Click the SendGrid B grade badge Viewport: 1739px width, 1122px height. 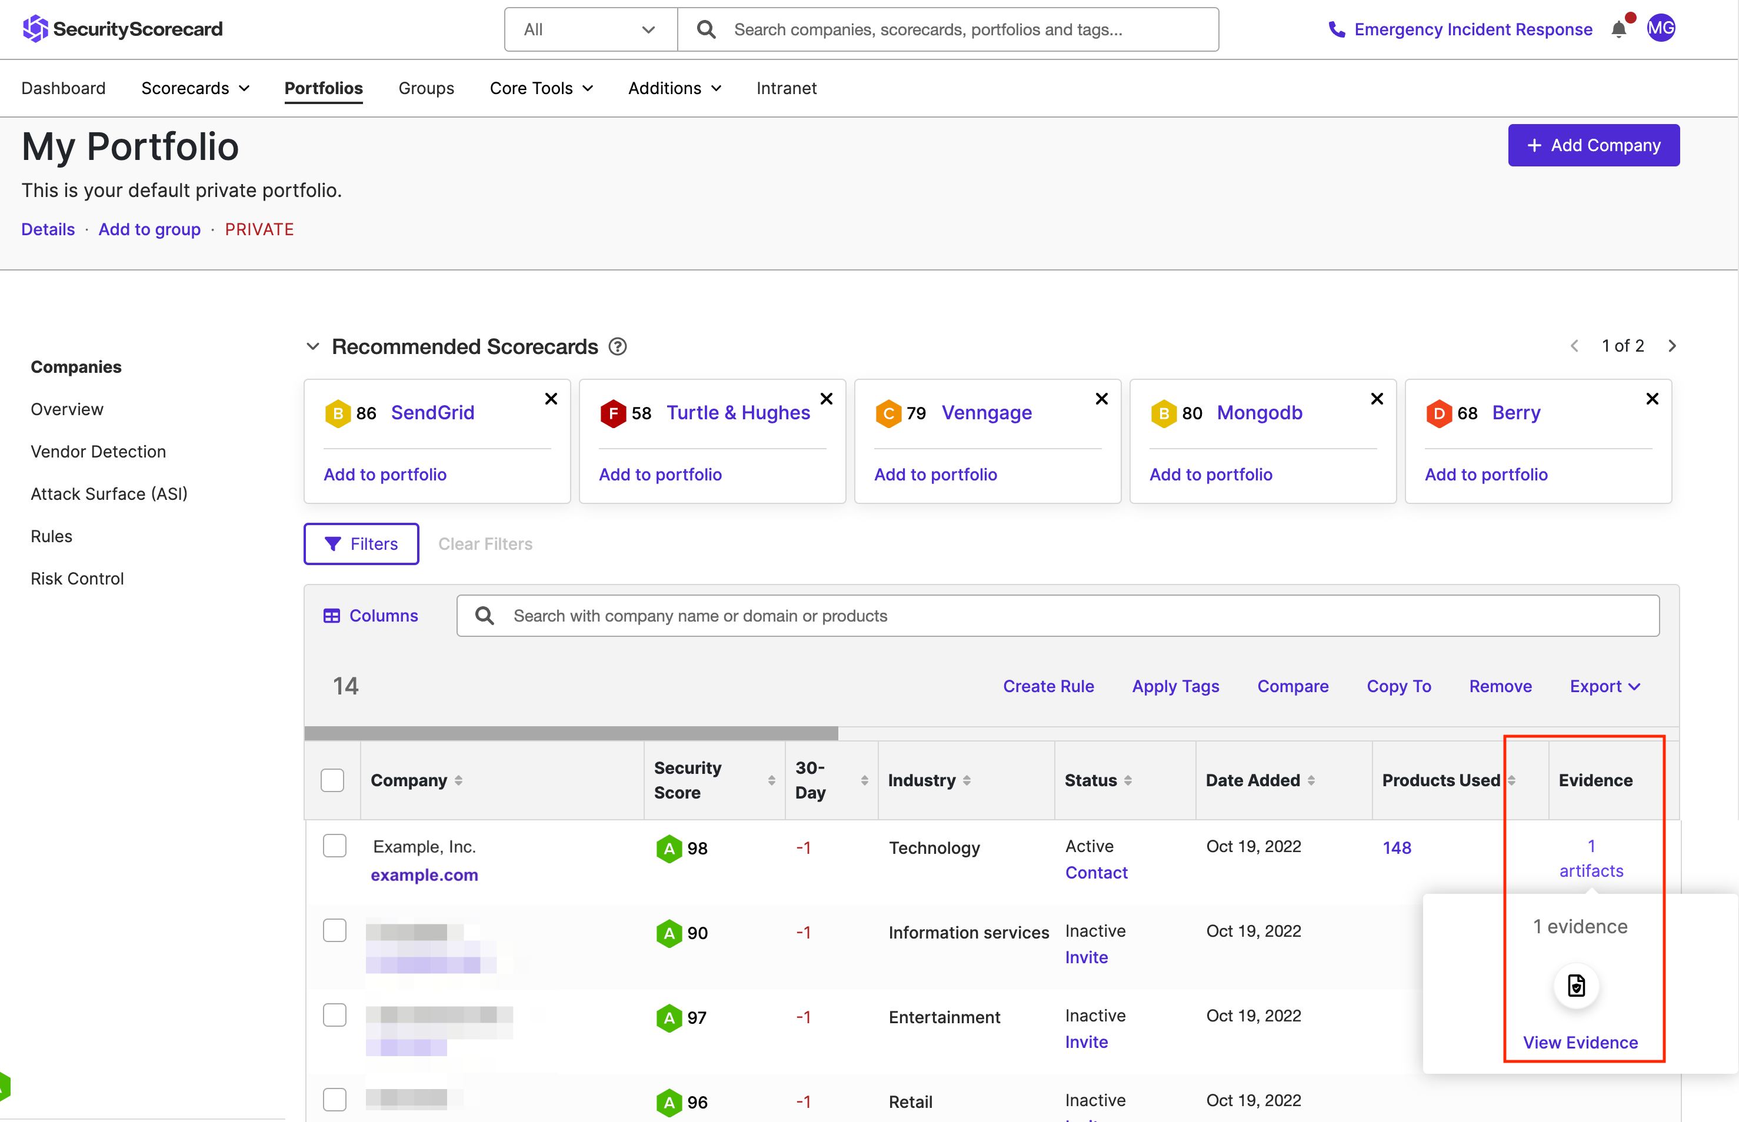click(x=338, y=414)
